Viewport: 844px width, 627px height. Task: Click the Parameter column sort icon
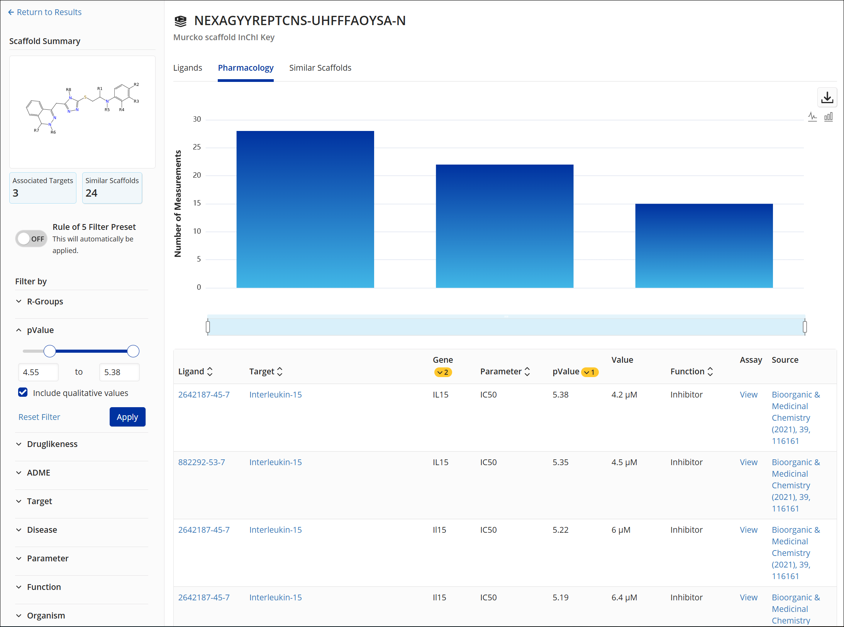tap(527, 372)
